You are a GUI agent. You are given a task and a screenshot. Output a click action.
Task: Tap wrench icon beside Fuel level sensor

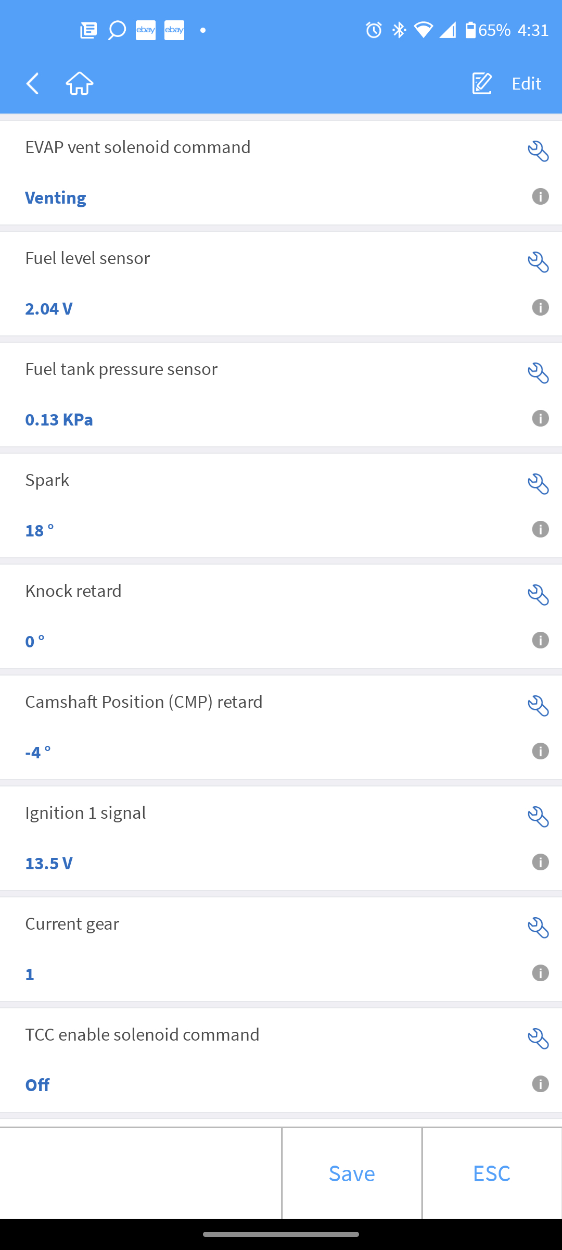tap(538, 262)
